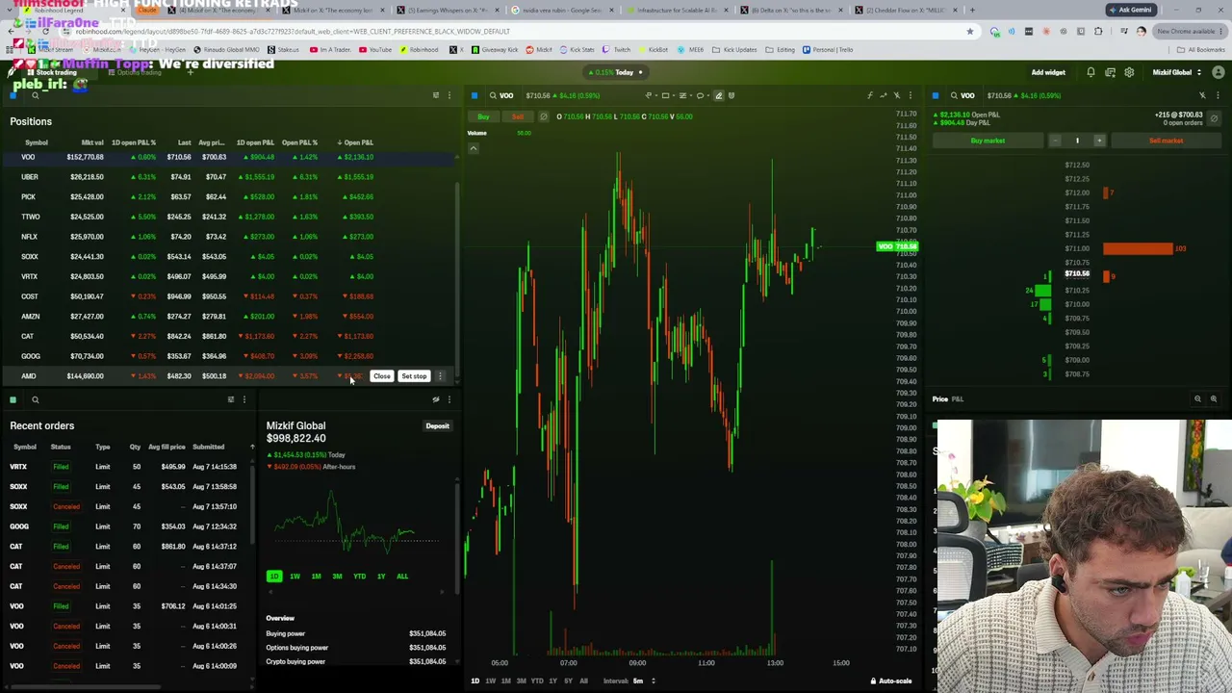Select the YTD range on account chart
The height and width of the screenshot is (693, 1232).
pos(359,577)
